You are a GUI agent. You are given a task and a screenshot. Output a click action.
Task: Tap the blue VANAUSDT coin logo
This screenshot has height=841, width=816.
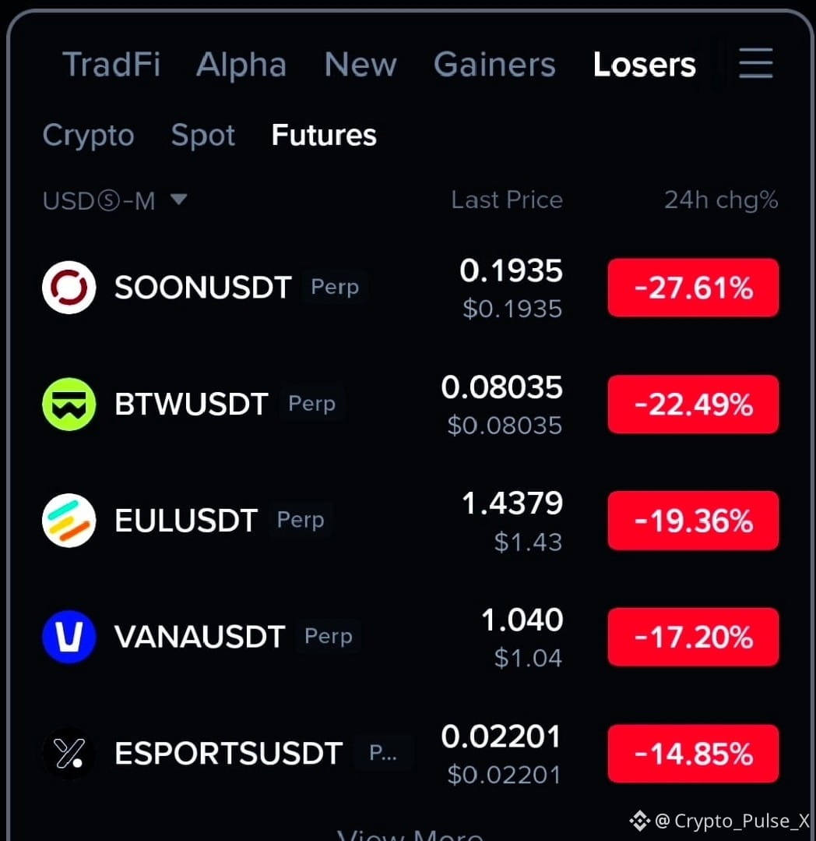pyautogui.click(x=69, y=637)
